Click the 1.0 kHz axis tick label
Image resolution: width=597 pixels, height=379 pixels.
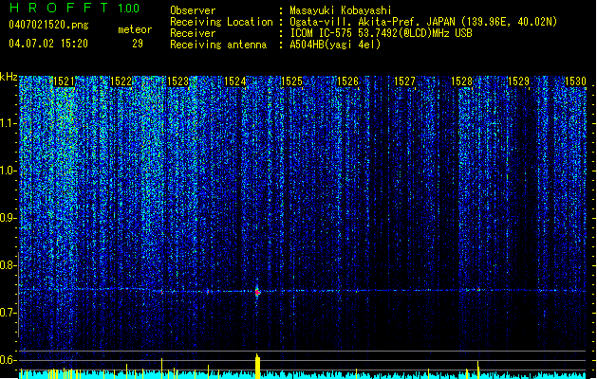8,171
